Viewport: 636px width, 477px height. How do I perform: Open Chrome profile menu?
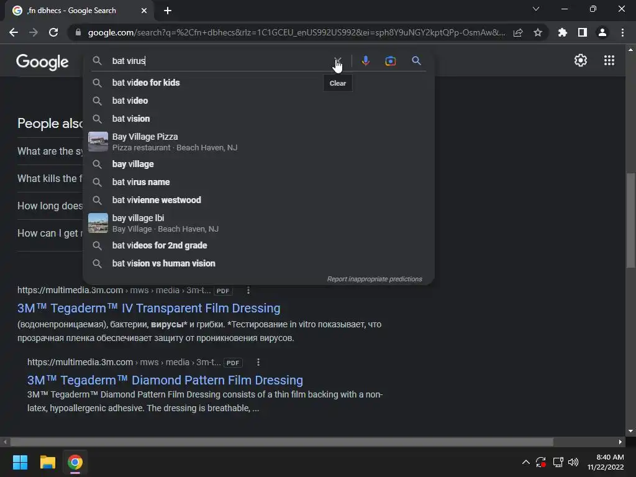602,32
